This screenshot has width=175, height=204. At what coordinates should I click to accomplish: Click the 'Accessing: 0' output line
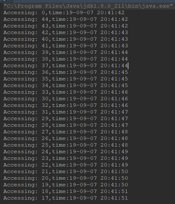[x=64, y=13]
